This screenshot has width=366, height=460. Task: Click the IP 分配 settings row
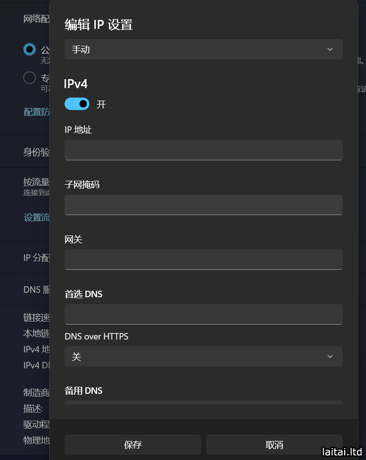pyautogui.click(x=35, y=257)
